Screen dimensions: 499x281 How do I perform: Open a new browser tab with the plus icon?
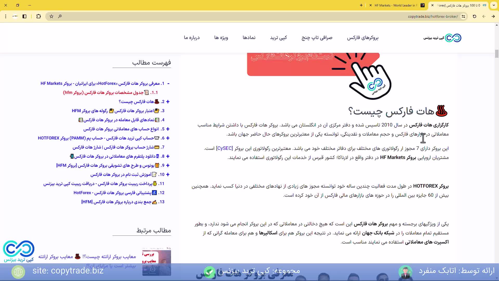click(x=362, y=5)
